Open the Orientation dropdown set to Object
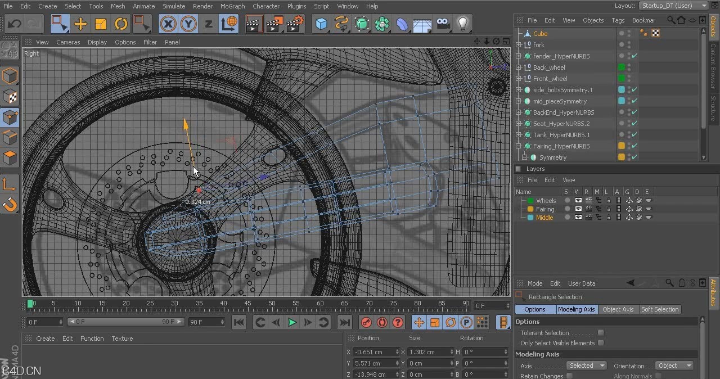The image size is (720, 379). 673,366
